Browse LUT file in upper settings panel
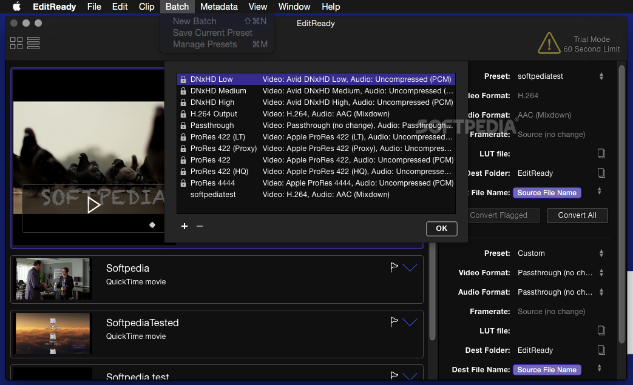Viewport: 633px width, 385px height. (x=601, y=153)
